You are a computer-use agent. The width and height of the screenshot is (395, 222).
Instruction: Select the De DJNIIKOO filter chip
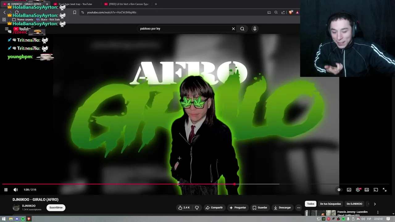click(354, 204)
